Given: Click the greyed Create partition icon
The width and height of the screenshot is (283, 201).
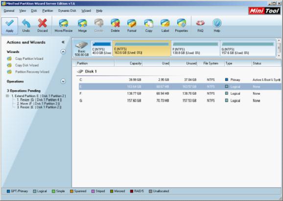Looking at the screenshot, I should [x=99, y=23].
